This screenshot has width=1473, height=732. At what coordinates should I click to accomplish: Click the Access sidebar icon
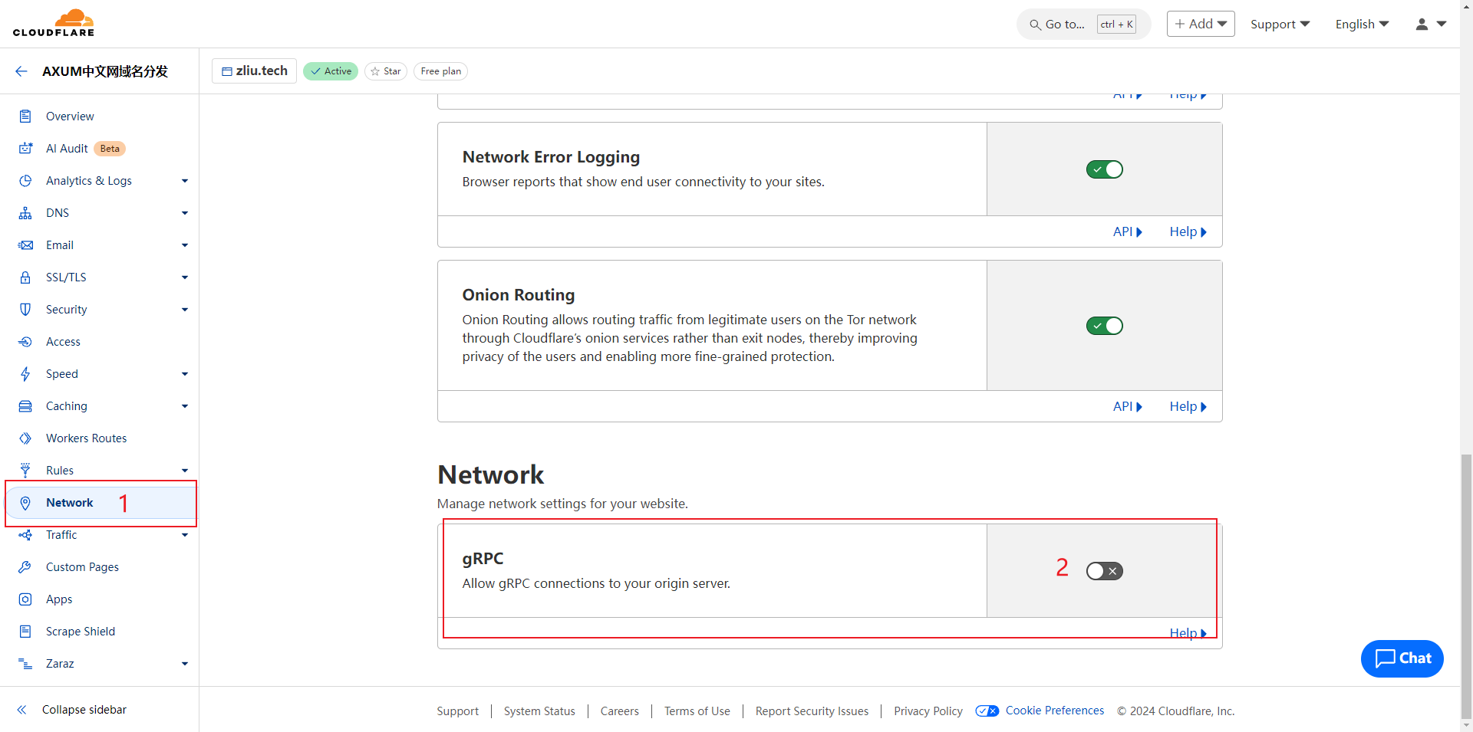click(x=25, y=342)
